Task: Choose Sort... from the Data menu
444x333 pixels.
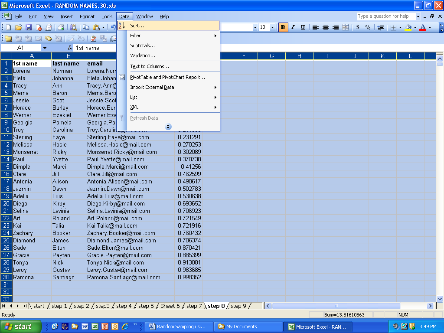Action: point(137,26)
